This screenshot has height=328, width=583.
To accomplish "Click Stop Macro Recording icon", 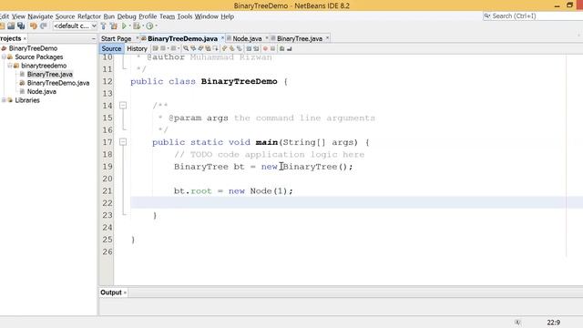I will point(272,48).
